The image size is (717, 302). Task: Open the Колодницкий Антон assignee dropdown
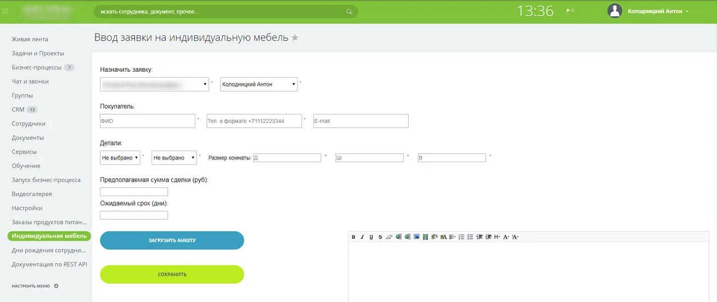tap(259, 84)
